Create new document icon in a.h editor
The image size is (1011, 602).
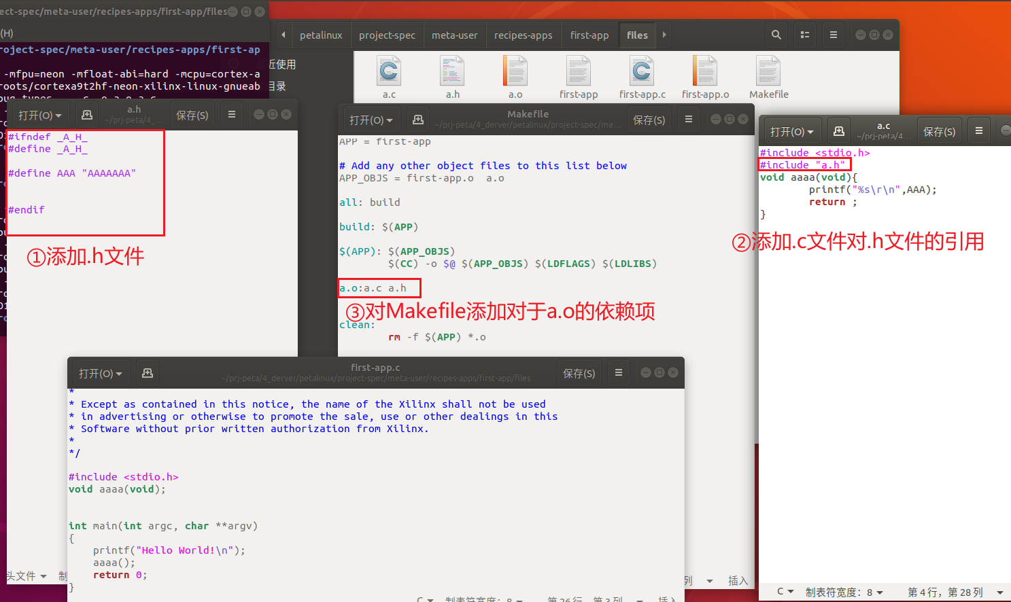pyautogui.click(x=86, y=115)
